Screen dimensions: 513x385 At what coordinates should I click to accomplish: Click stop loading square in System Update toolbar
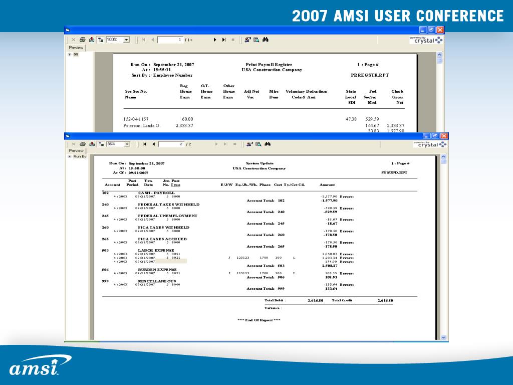point(234,144)
